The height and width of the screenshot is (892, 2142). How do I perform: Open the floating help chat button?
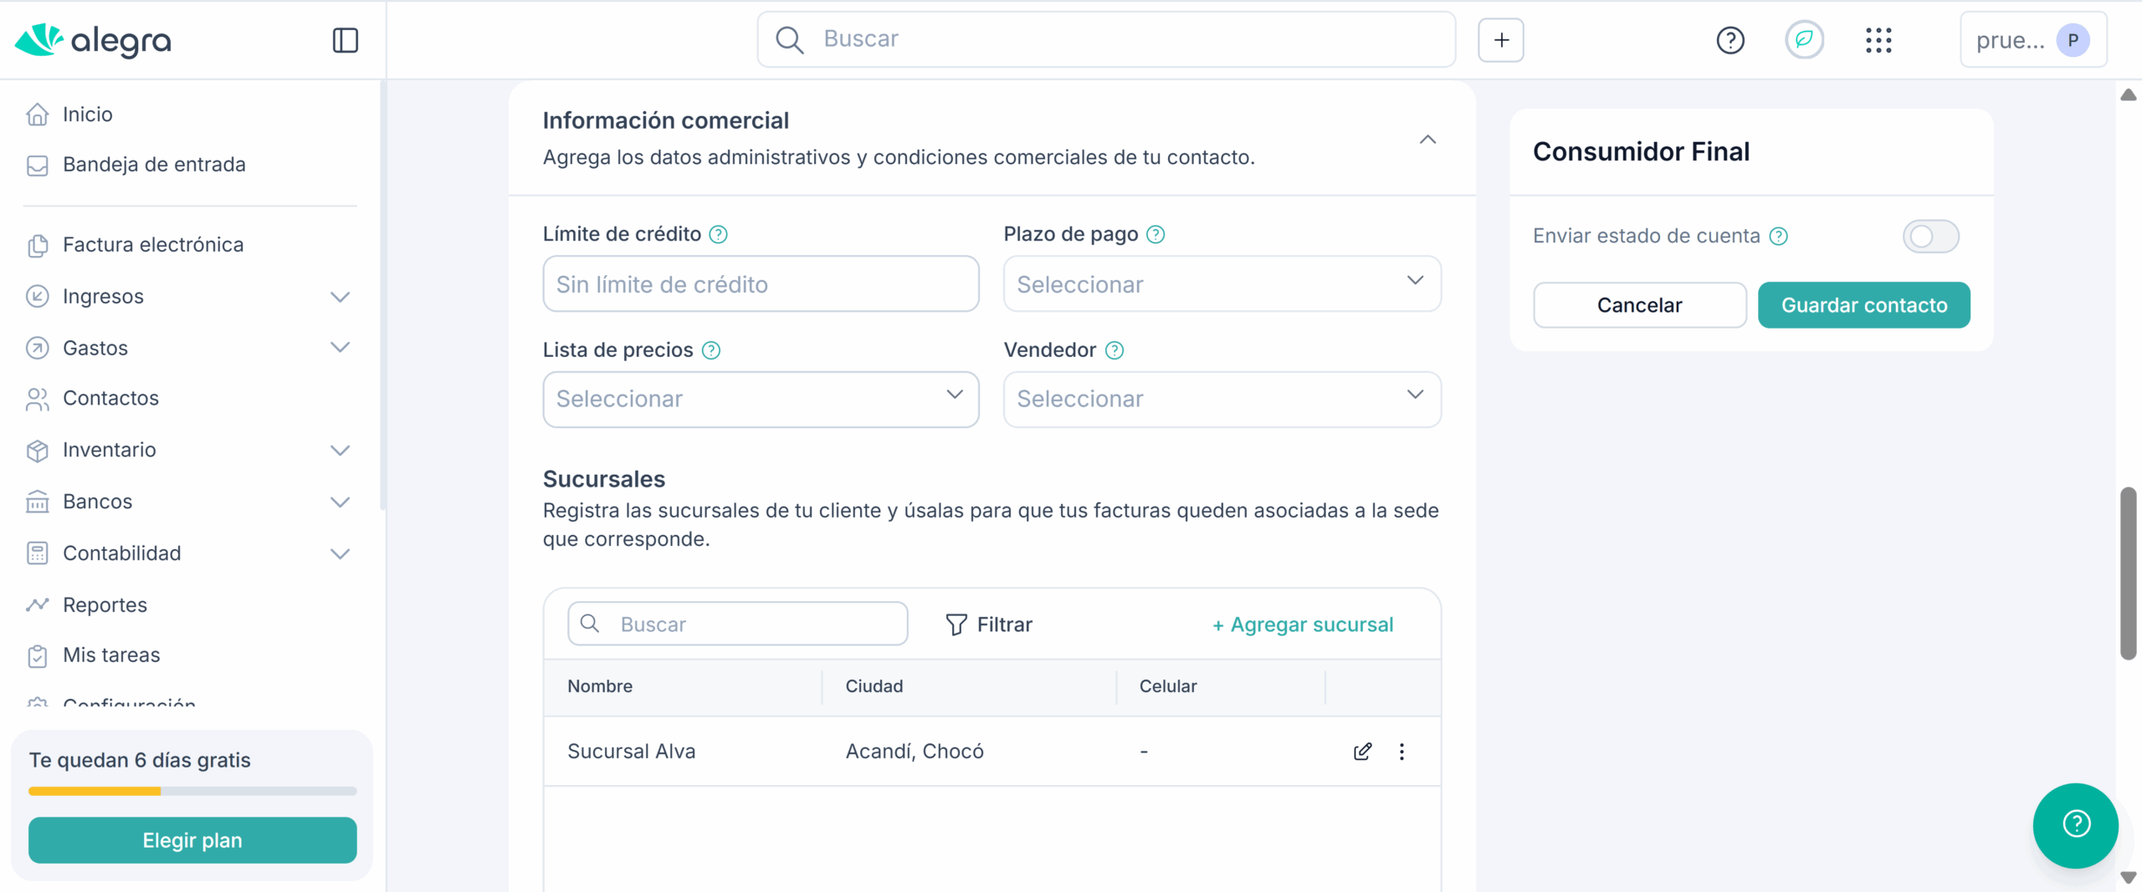tap(2075, 824)
